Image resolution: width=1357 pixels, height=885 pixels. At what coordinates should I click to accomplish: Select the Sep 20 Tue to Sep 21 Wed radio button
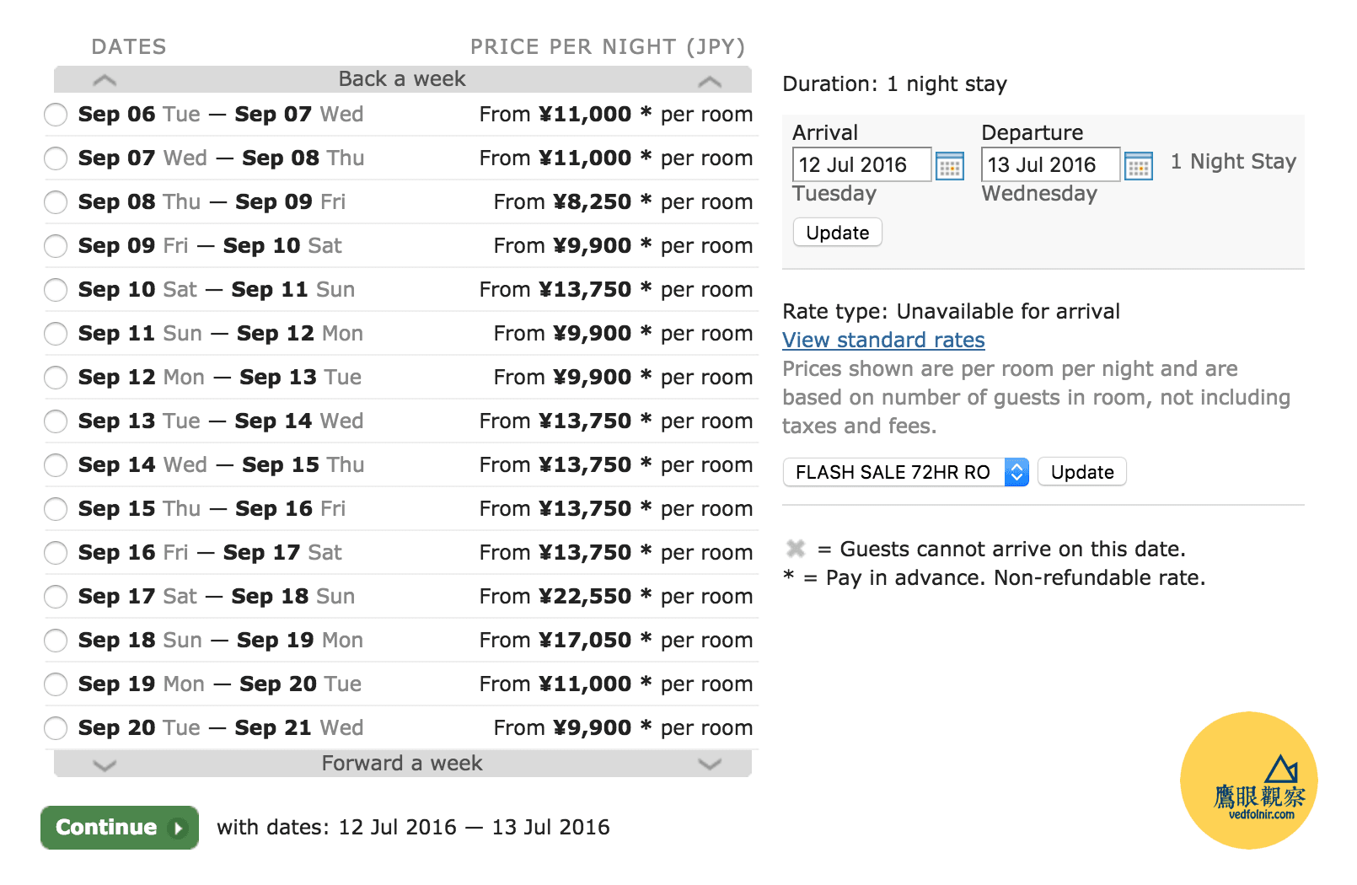coord(56,728)
